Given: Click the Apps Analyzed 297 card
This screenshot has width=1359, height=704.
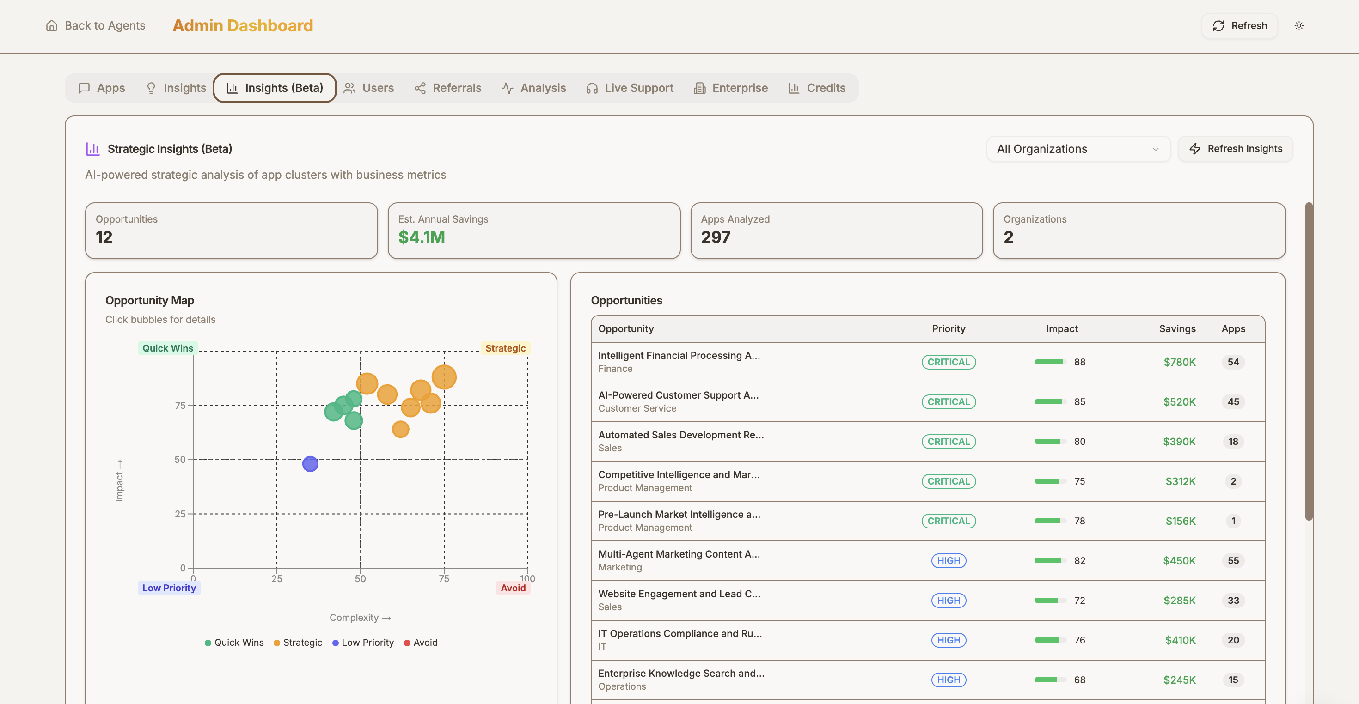Looking at the screenshot, I should tap(836, 231).
